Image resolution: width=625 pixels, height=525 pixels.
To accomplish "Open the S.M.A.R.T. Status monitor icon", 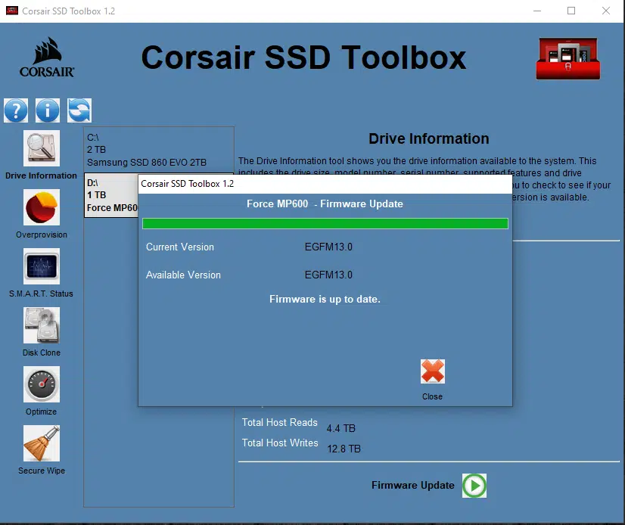I will click(42, 266).
